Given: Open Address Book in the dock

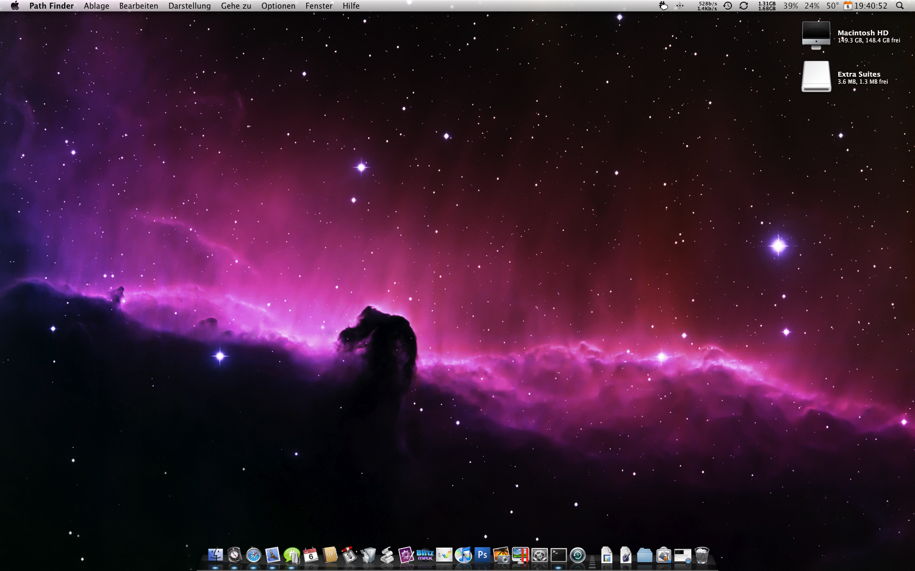Looking at the screenshot, I should tap(330, 555).
